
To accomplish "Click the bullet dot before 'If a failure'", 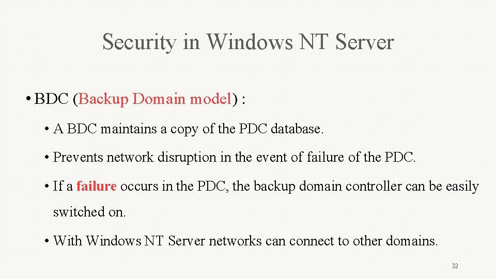I will coord(47,186).
